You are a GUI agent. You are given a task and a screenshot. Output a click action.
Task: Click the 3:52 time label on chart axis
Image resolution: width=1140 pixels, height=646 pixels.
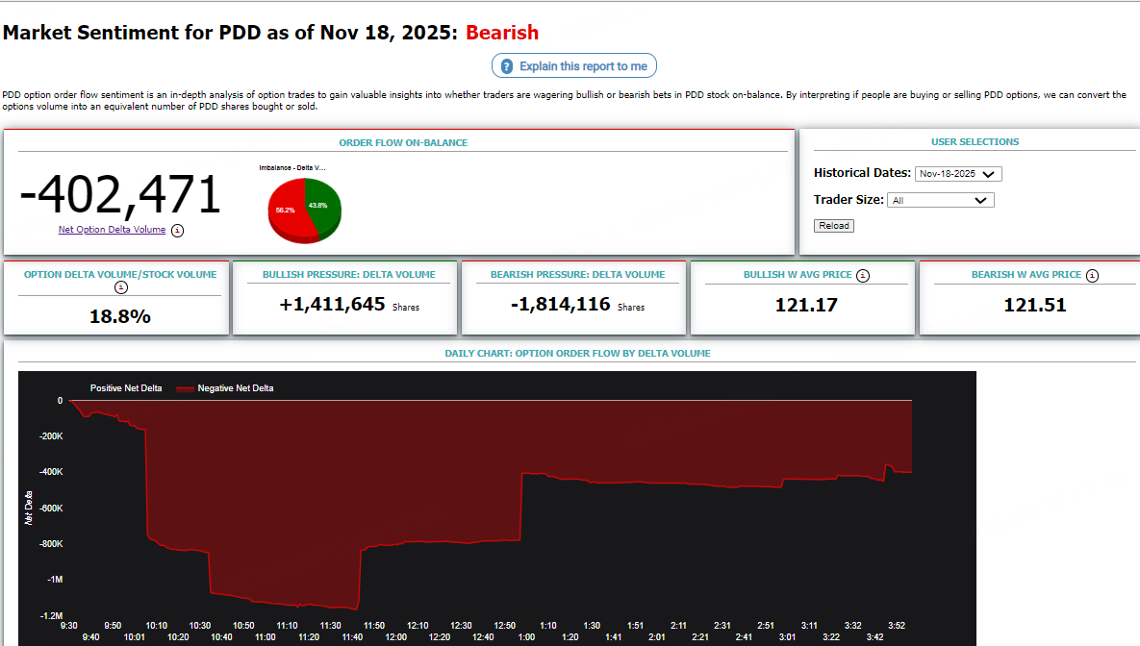tap(897, 626)
